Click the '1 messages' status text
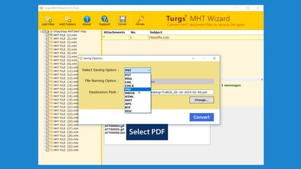301x169 pixels. point(231,85)
